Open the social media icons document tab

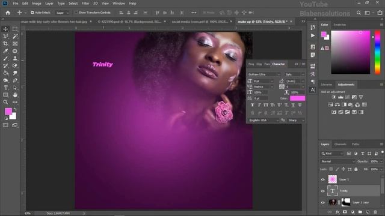point(200,22)
